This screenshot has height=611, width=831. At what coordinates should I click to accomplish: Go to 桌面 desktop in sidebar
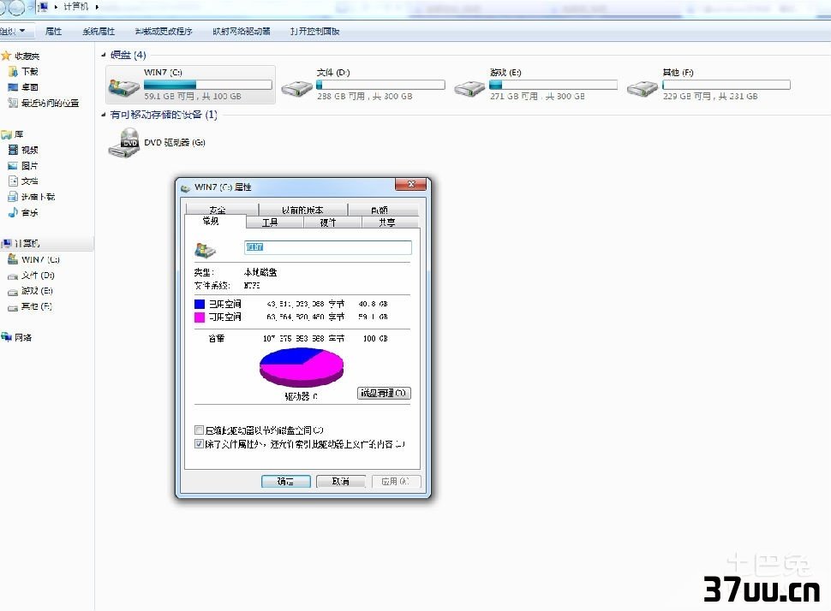23,87
